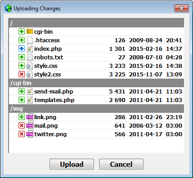Select the mail.png file name

pos(46,126)
